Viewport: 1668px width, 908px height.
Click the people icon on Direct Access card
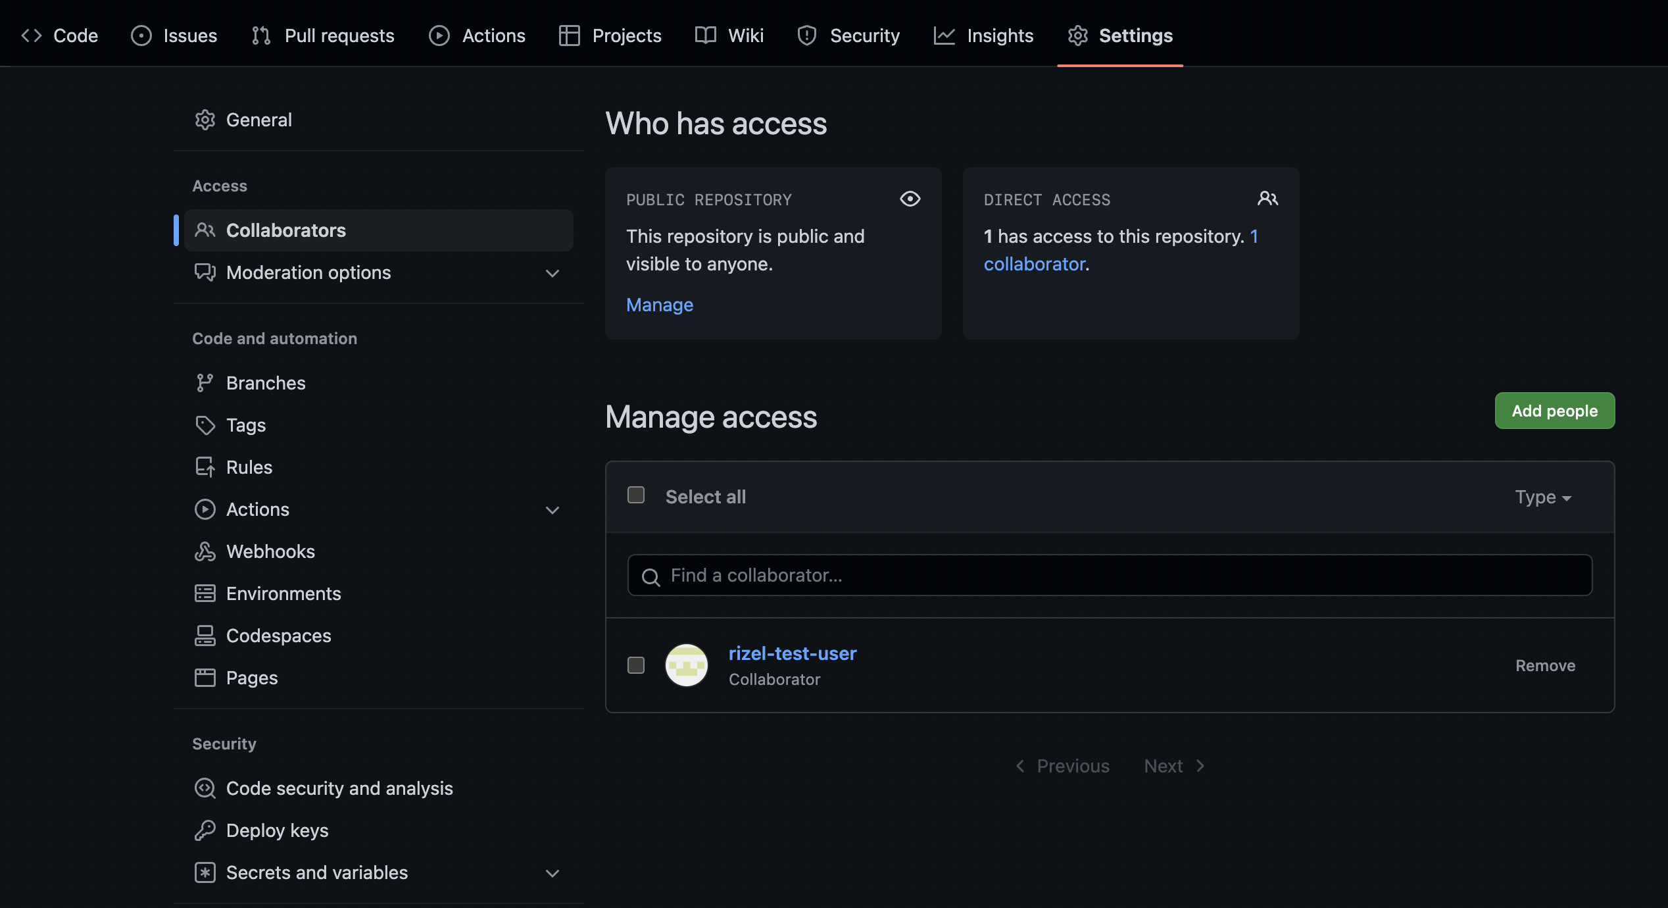click(x=1268, y=199)
